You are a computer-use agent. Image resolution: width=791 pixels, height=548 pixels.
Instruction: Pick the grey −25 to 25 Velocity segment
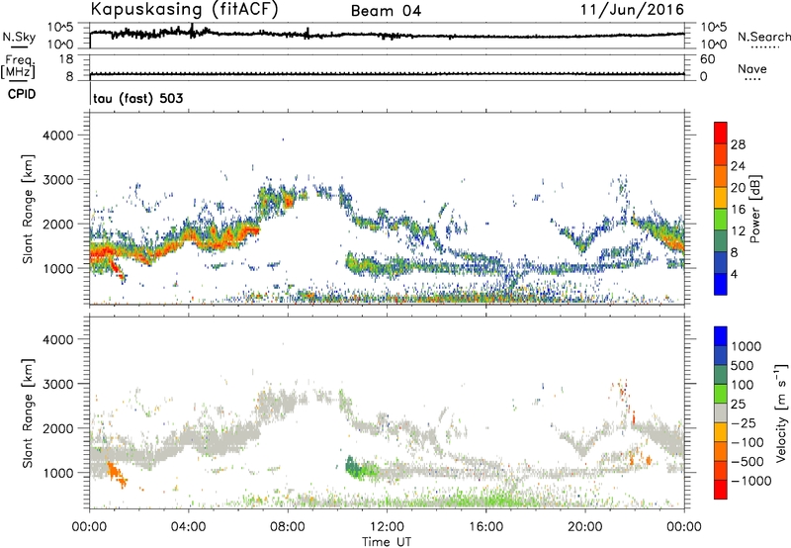tap(721, 412)
